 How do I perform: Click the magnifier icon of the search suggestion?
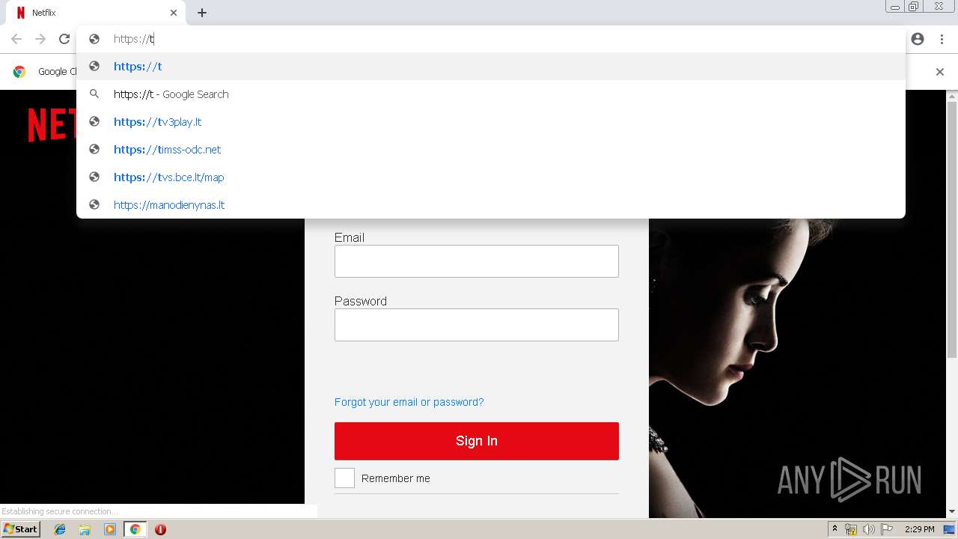click(x=94, y=94)
